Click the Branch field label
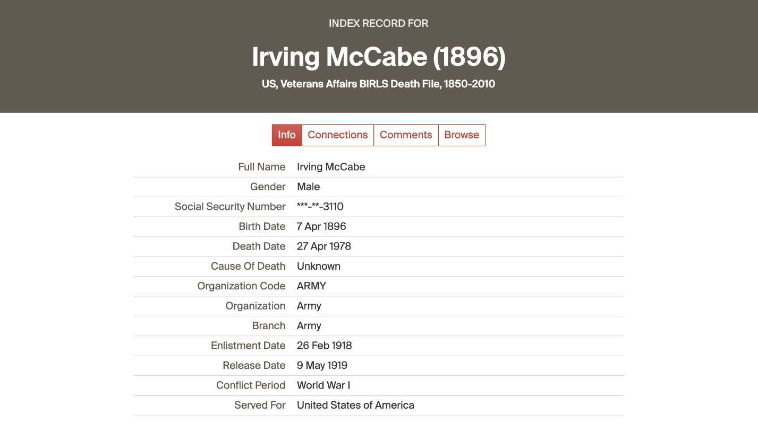 (269, 326)
